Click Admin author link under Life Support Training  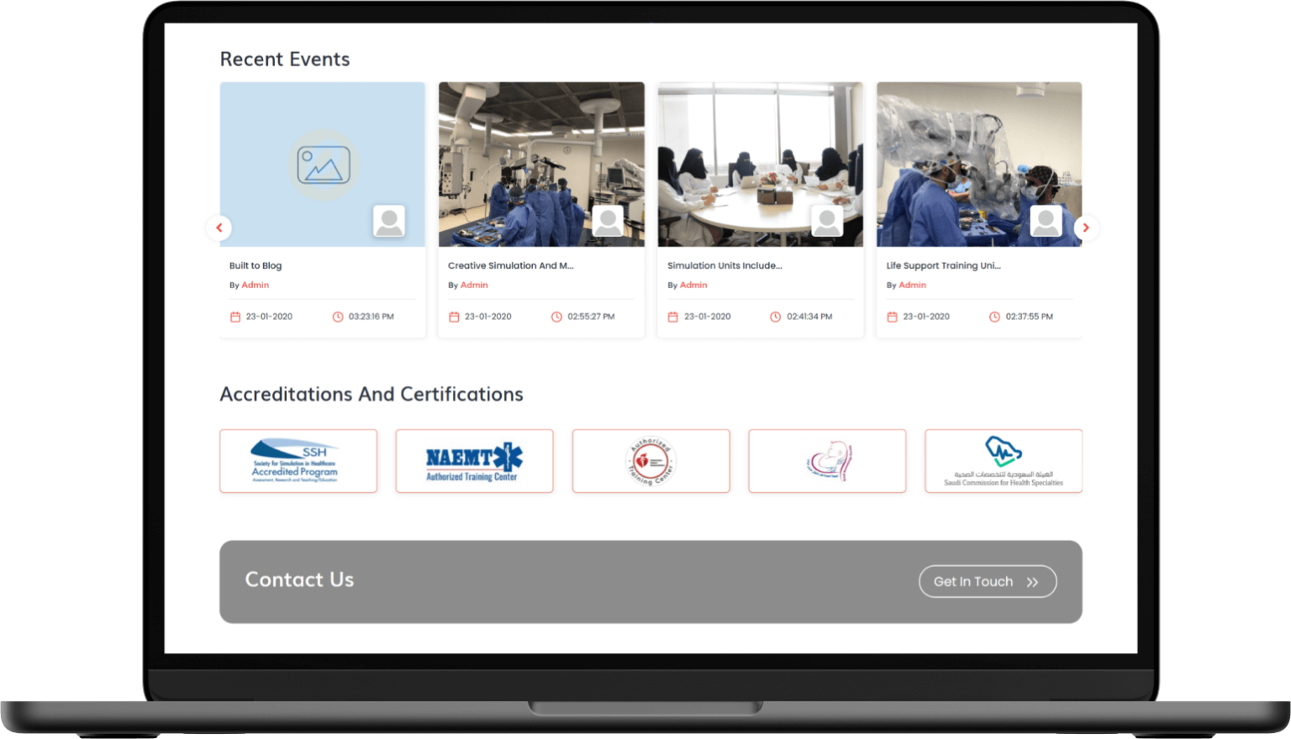click(912, 285)
